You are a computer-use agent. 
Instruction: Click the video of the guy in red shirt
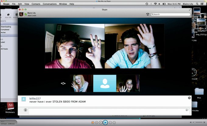click(75, 46)
